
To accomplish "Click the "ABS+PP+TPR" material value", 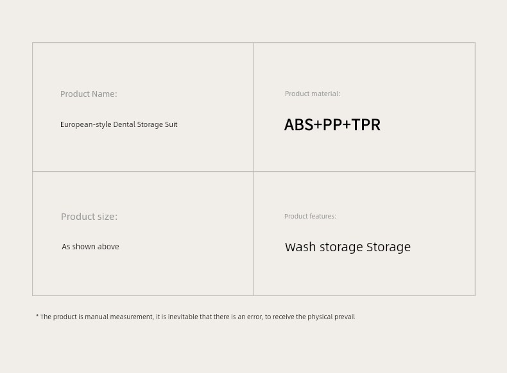I will click(x=332, y=124).
